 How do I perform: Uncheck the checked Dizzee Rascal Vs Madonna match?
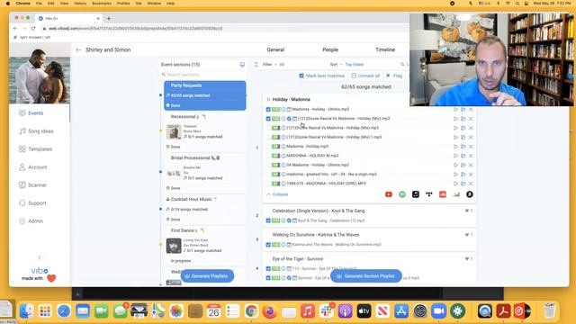pyautogui.click(x=268, y=119)
